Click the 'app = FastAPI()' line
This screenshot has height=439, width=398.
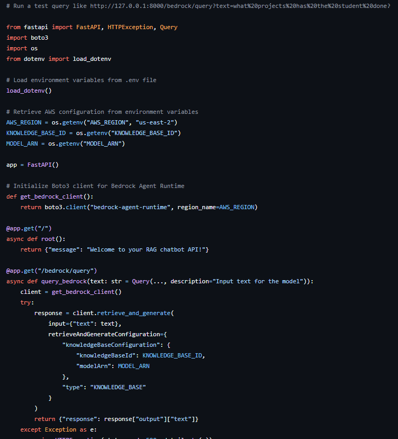coord(32,165)
